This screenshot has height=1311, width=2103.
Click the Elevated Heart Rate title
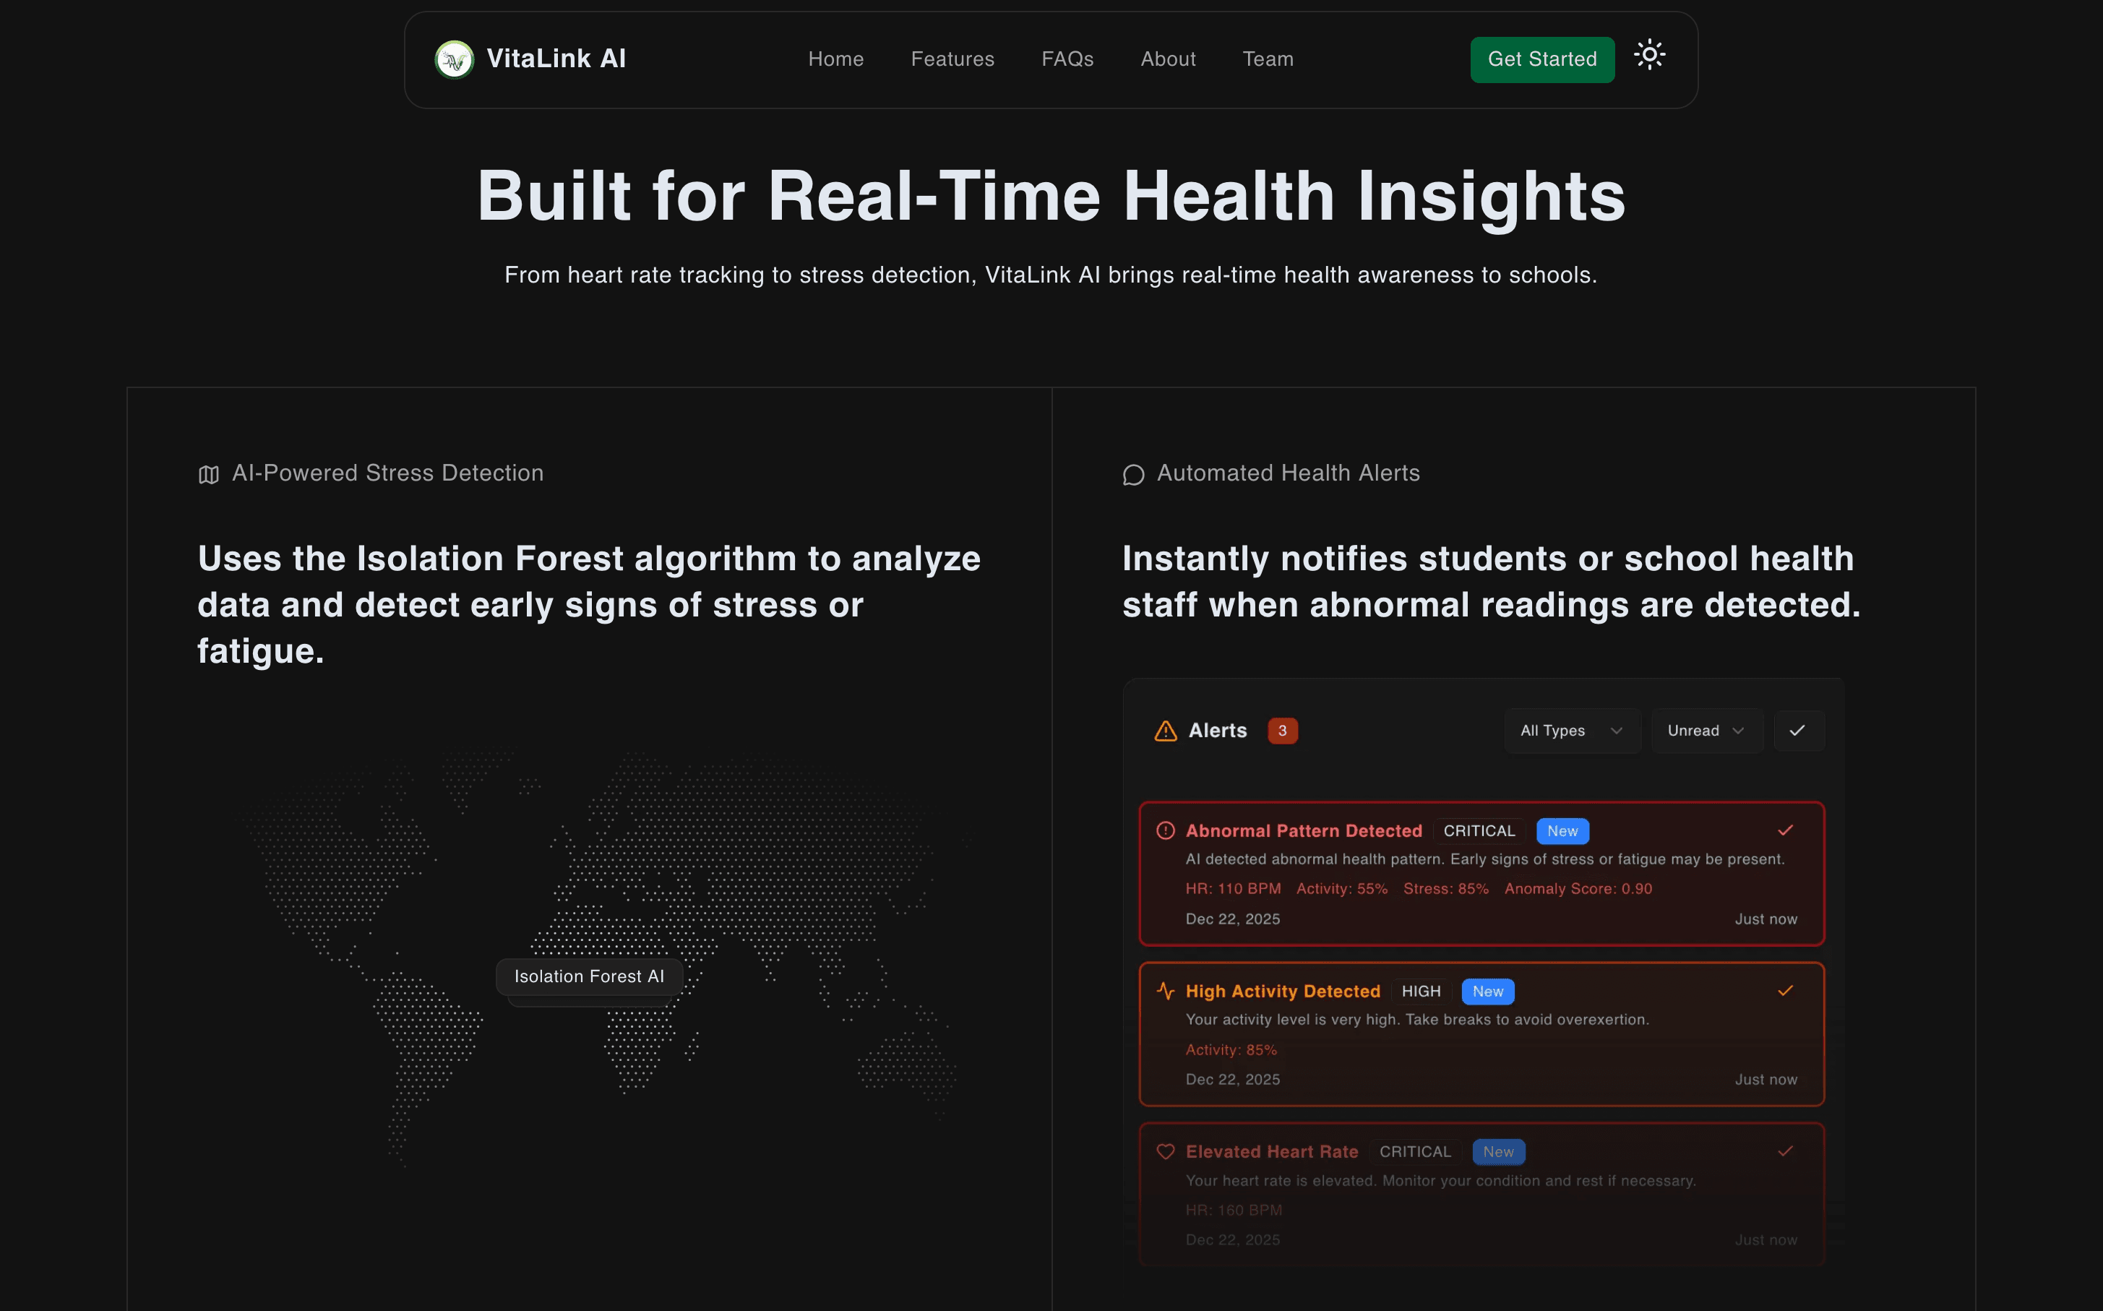[1272, 1151]
